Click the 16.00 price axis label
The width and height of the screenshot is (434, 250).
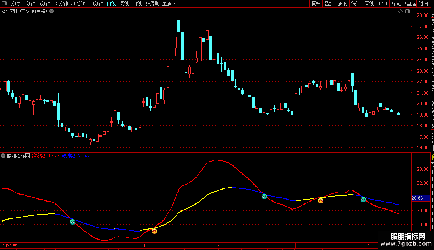[422, 148]
